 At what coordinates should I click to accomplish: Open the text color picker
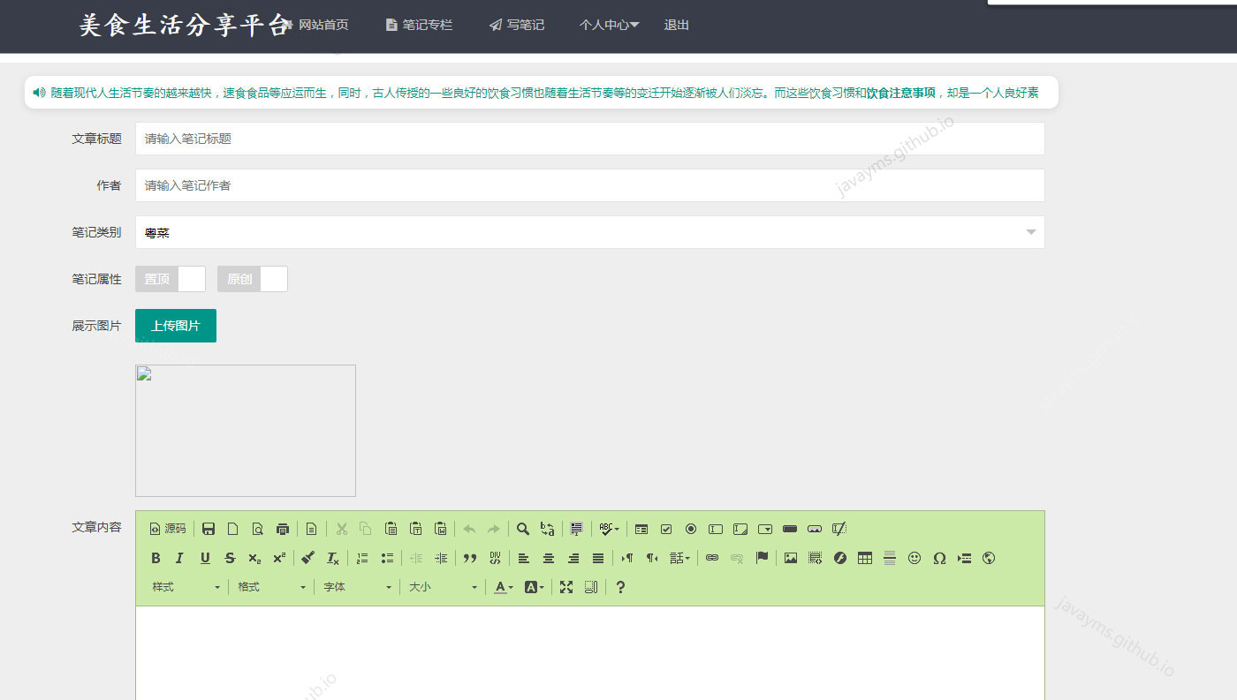point(502,586)
